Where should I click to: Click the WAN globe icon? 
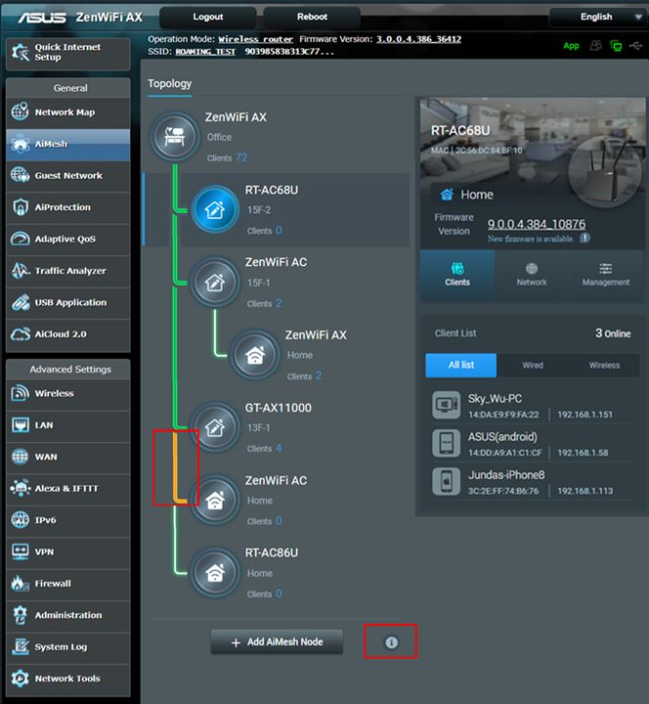pos(21,457)
